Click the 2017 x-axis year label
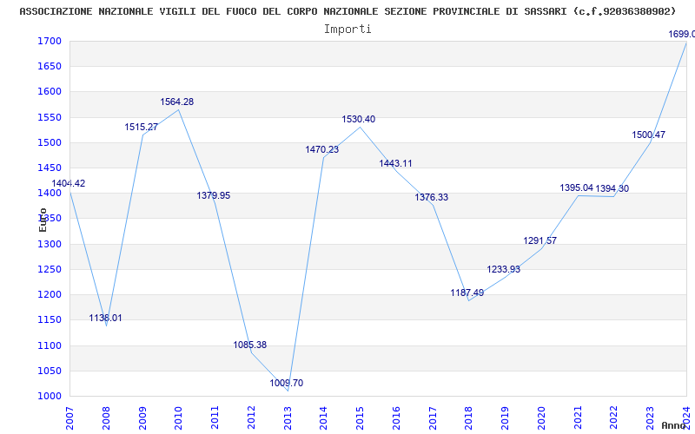This screenshot has height=434, width=695. [x=433, y=418]
